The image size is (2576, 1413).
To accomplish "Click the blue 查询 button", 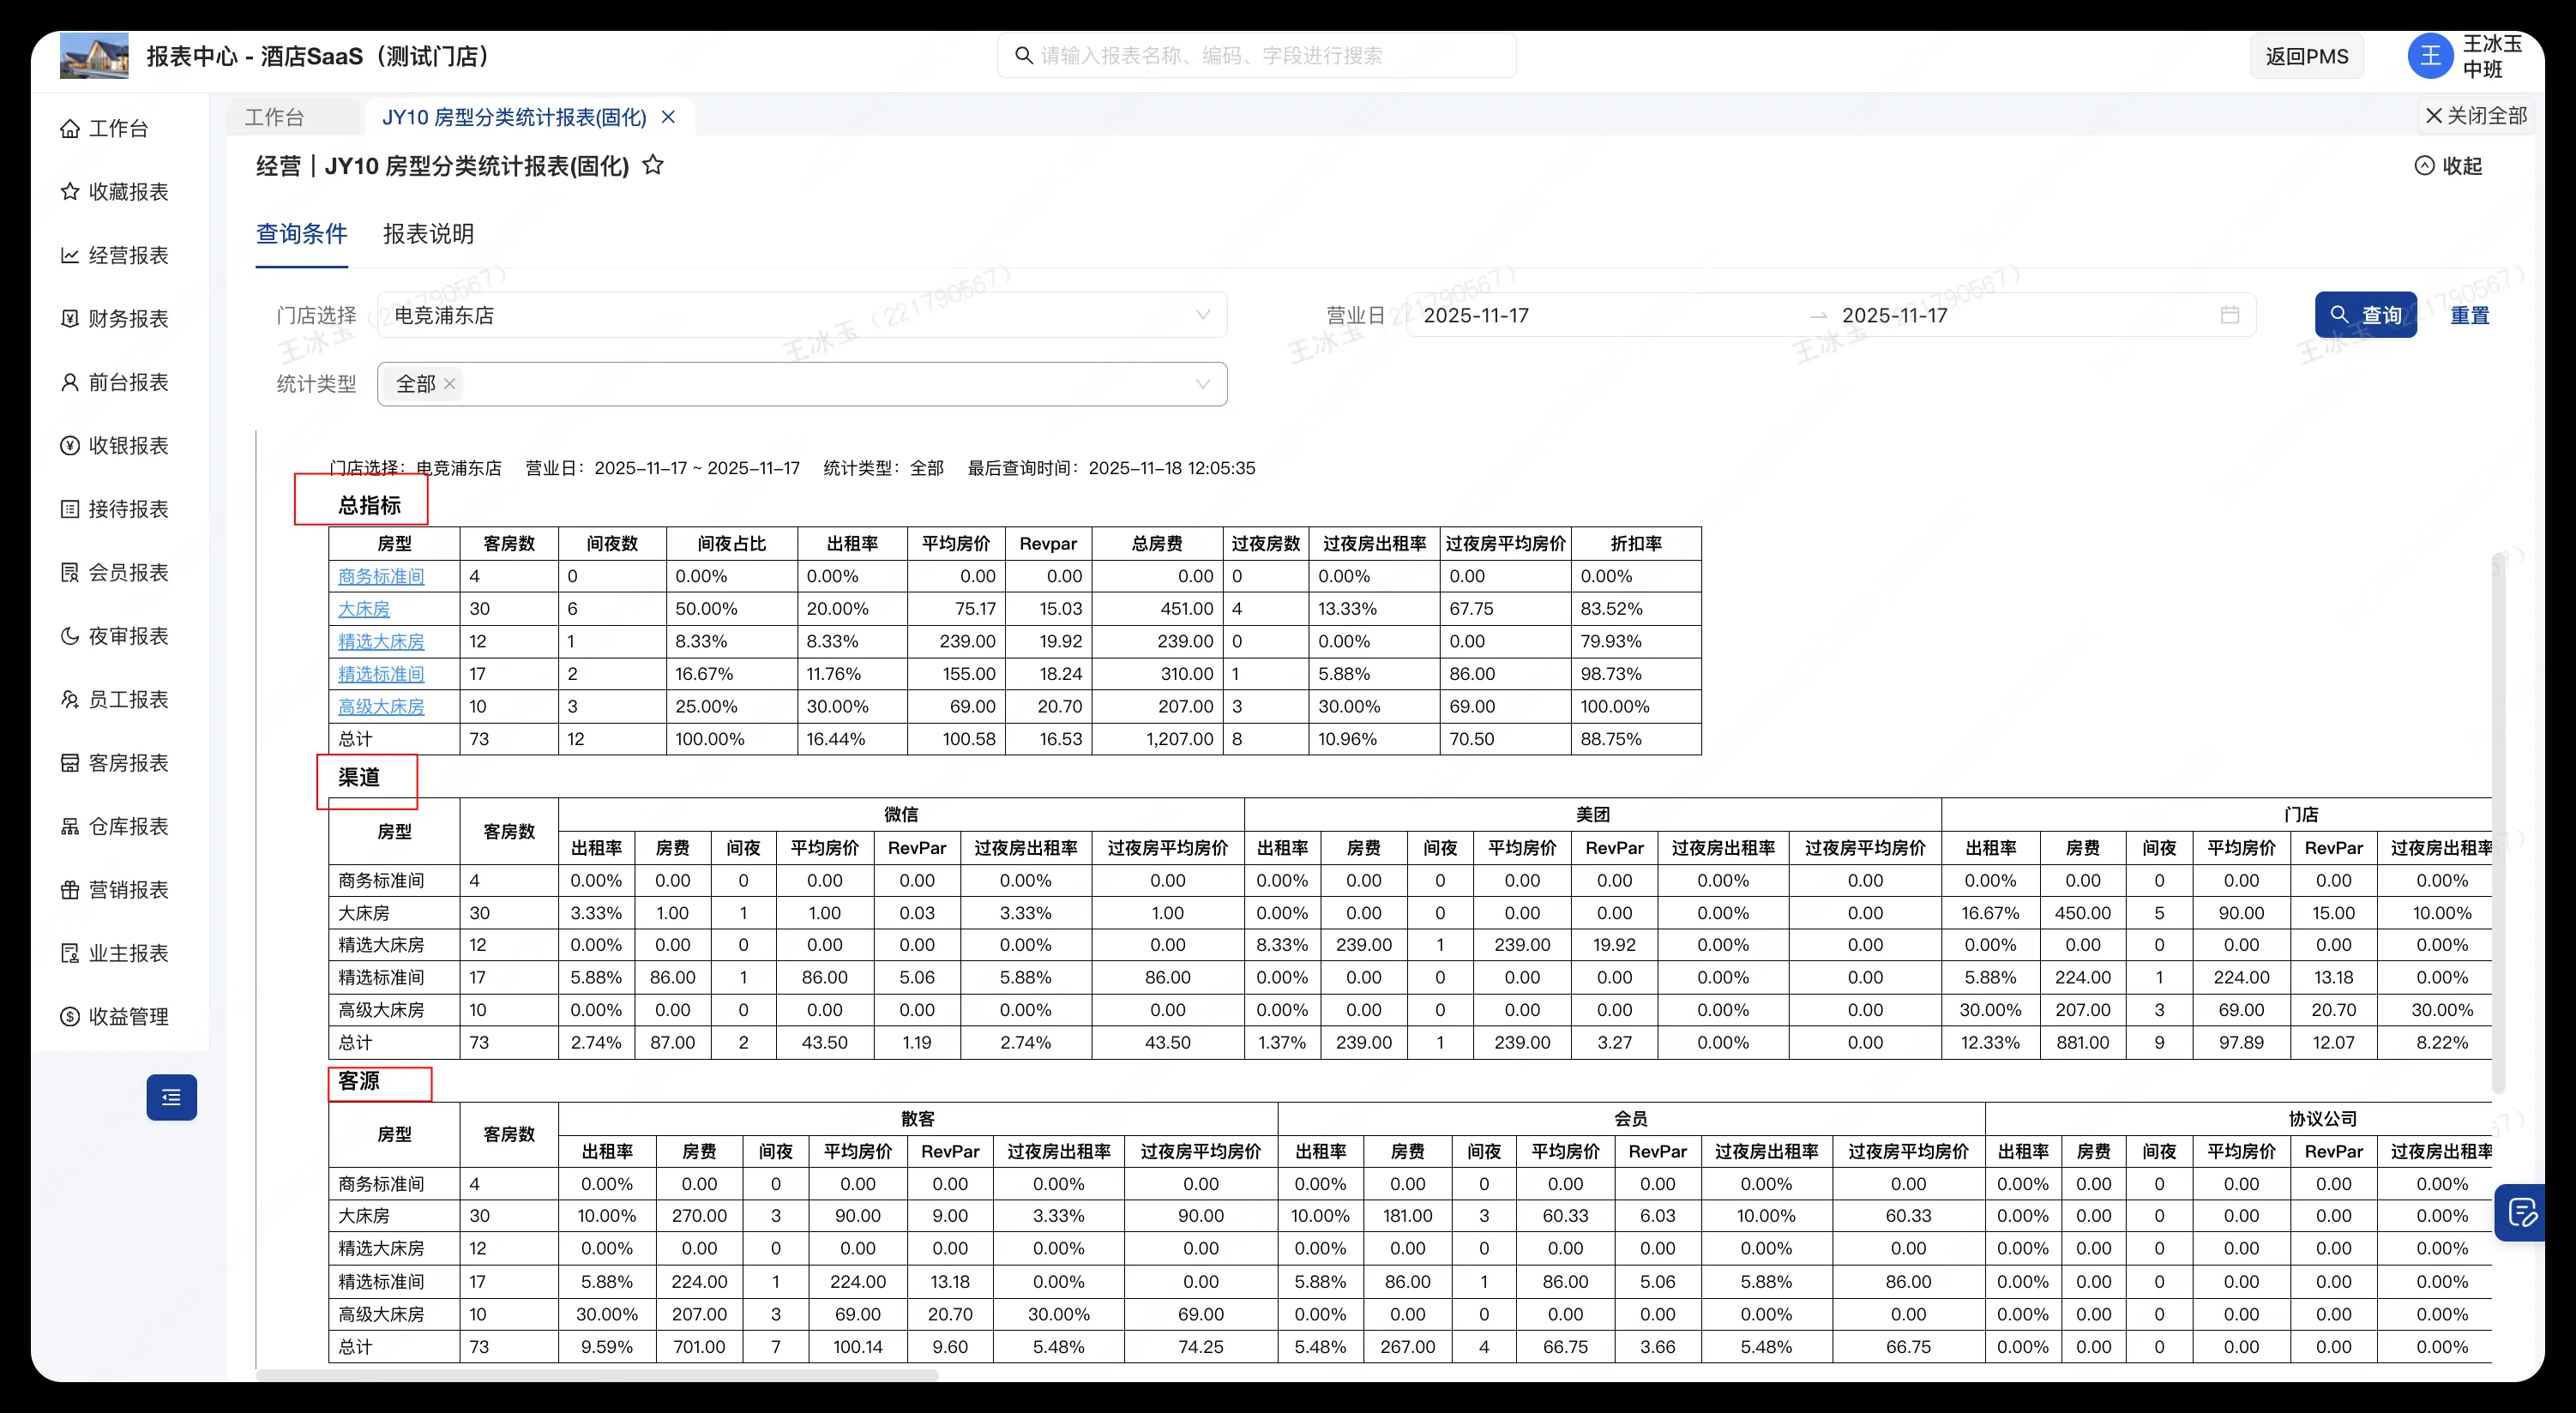I will tap(2365, 315).
